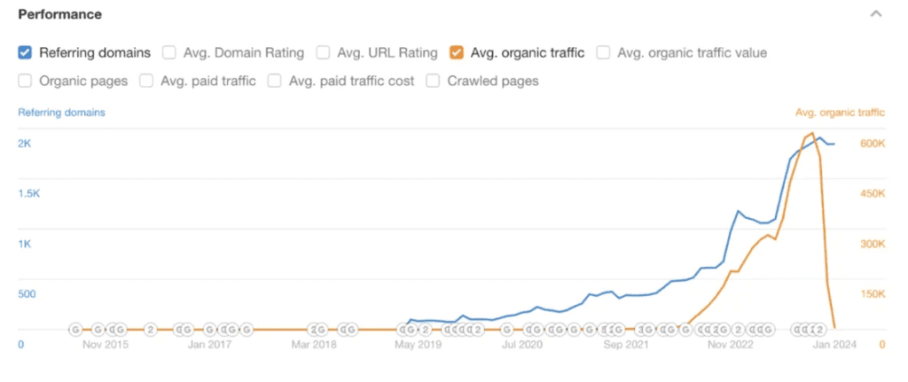Viewport: 908px width, 382px height.
Task: Enable the Avg. Domain Rating checkbox
Action: (169, 52)
